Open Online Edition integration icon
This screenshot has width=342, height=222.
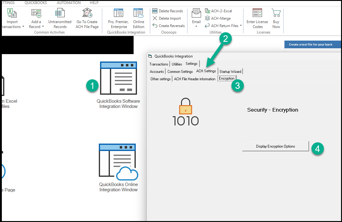(139, 13)
